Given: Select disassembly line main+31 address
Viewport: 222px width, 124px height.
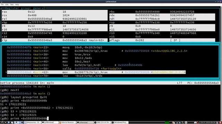Looking at the screenshot, I should pos(19,51).
